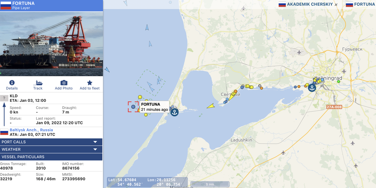This screenshot has width=376, height=188.
Task: Open vessel Details info icon
Action: click(x=12, y=83)
